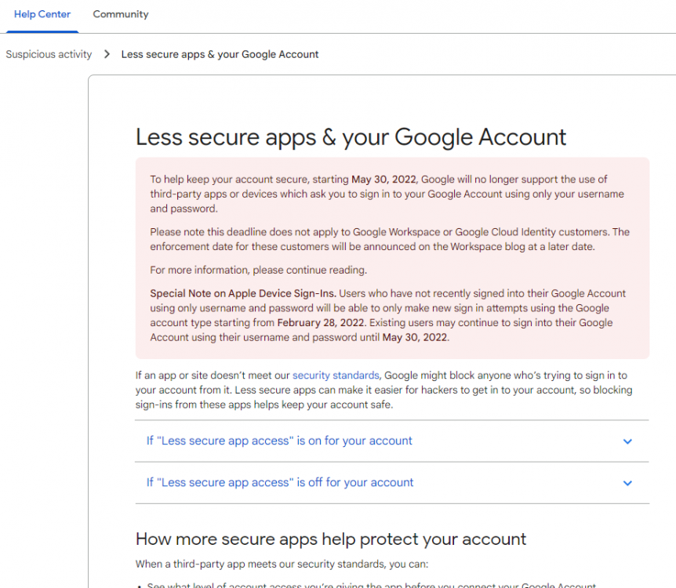676x588 pixels.
Task: Click the final "May 30, 2022" in notice
Action: tap(415, 337)
